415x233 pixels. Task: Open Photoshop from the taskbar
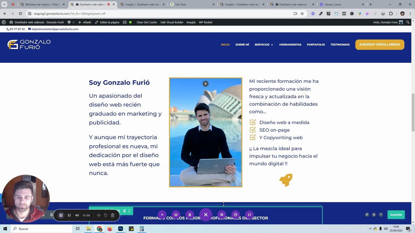click(121, 229)
